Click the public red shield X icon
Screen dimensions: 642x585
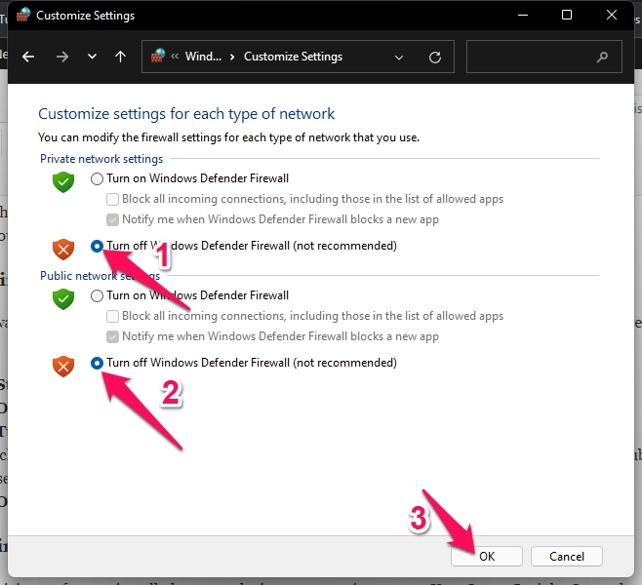[x=63, y=367]
